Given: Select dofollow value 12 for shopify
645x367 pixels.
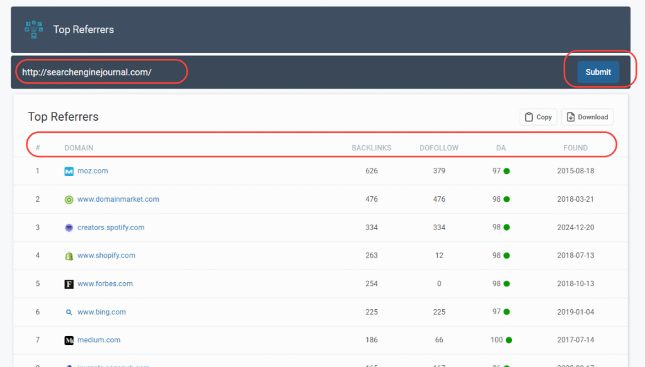Looking at the screenshot, I should click(439, 255).
